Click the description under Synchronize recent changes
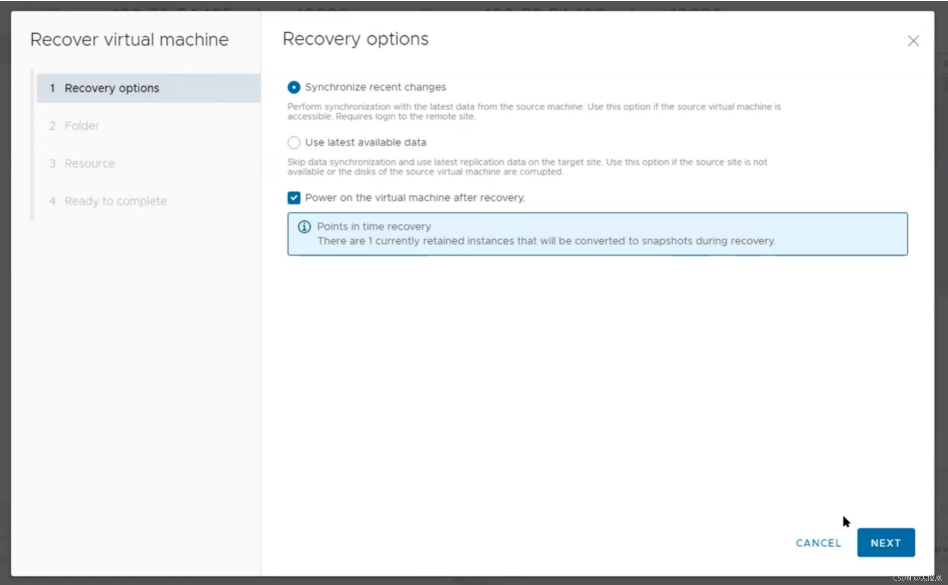948x585 pixels. pos(533,111)
